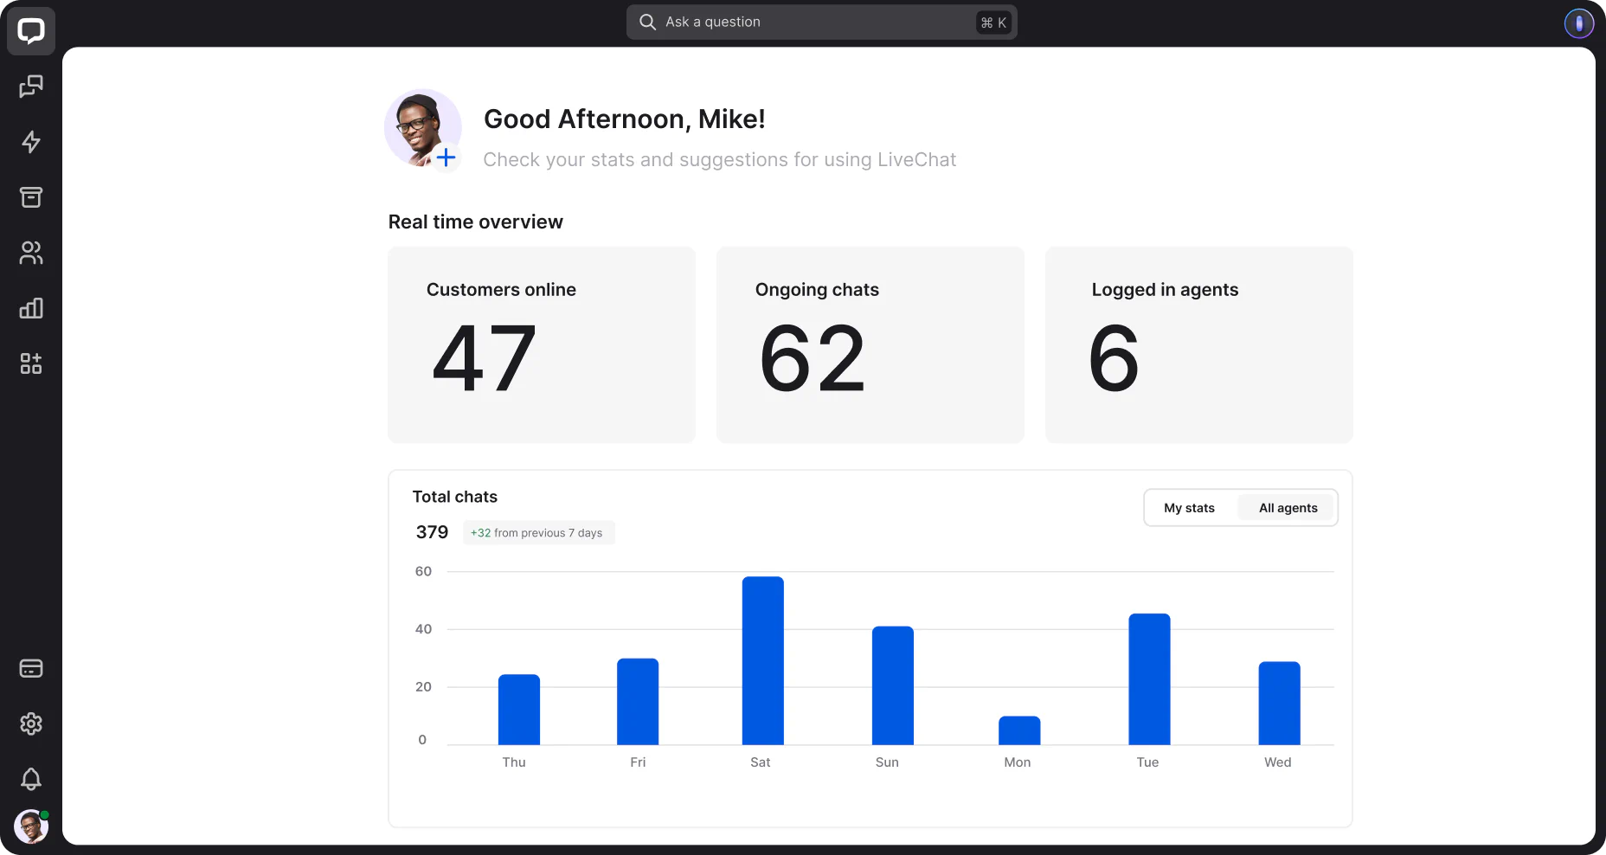Open the Apps marketplace icon

coord(31,363)
